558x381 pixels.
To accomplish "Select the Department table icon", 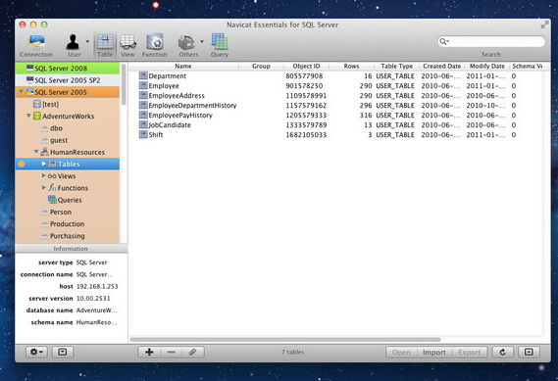I will (143, 75).
